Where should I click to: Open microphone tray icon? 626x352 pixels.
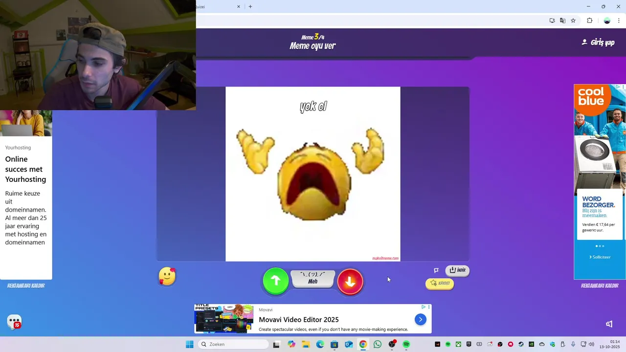573,344
